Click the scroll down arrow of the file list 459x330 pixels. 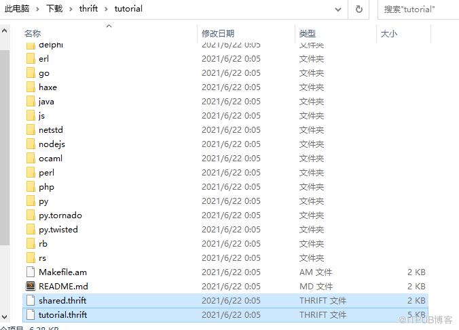pyautogui.click(x=5, y=317)
